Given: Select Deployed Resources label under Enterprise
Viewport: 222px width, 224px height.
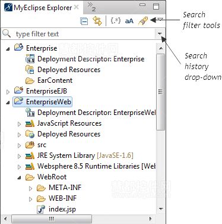Looking at the screenshot, I should 69,70.
